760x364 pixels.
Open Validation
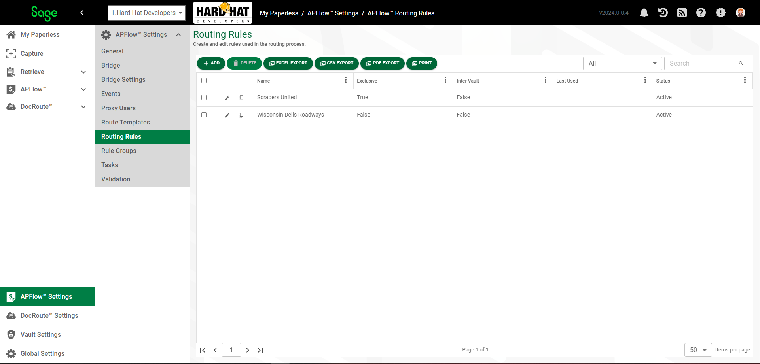pyautogui.click(x=142, y=179)
